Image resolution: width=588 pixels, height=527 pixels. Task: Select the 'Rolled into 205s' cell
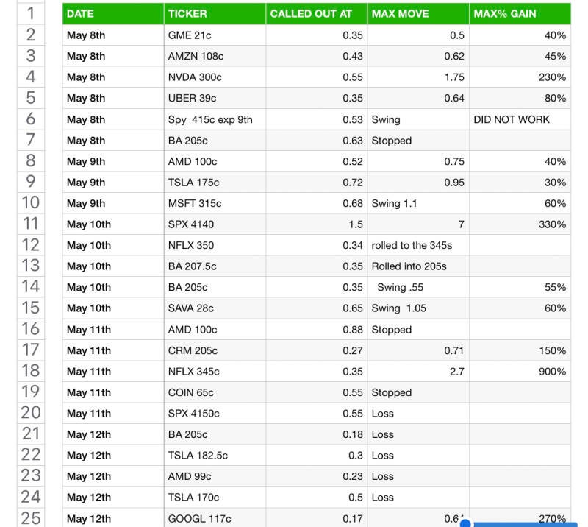click(x=417, y=266)
